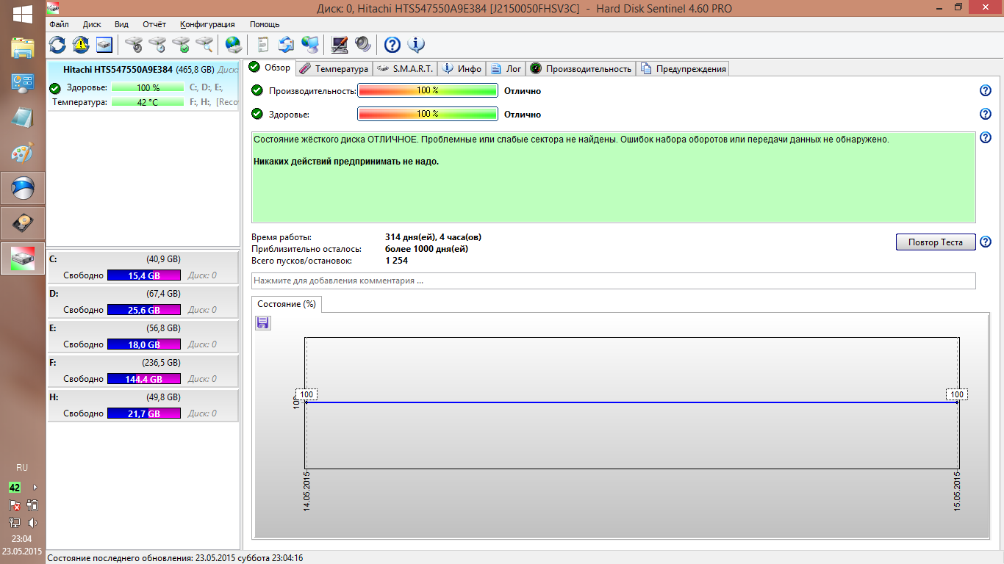Viewport: 1004px width, 564px height.
Task: Open the Помощь menu
Action: (x=265, y=24)
